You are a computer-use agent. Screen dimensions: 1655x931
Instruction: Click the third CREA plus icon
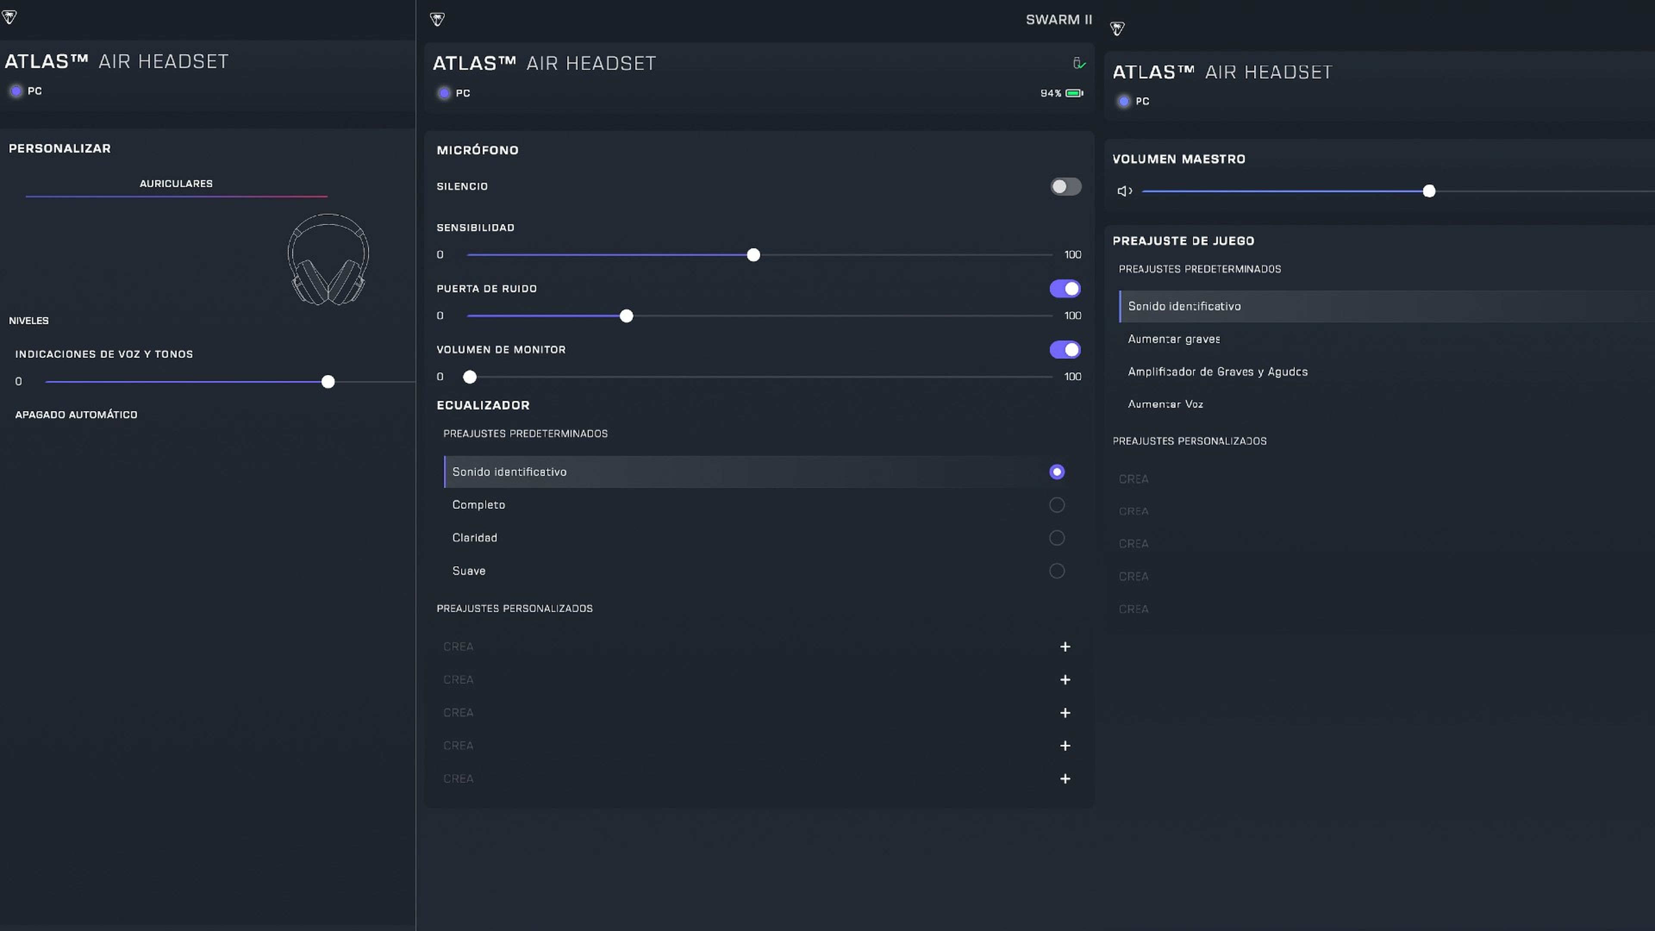[x=1065, y=712]
